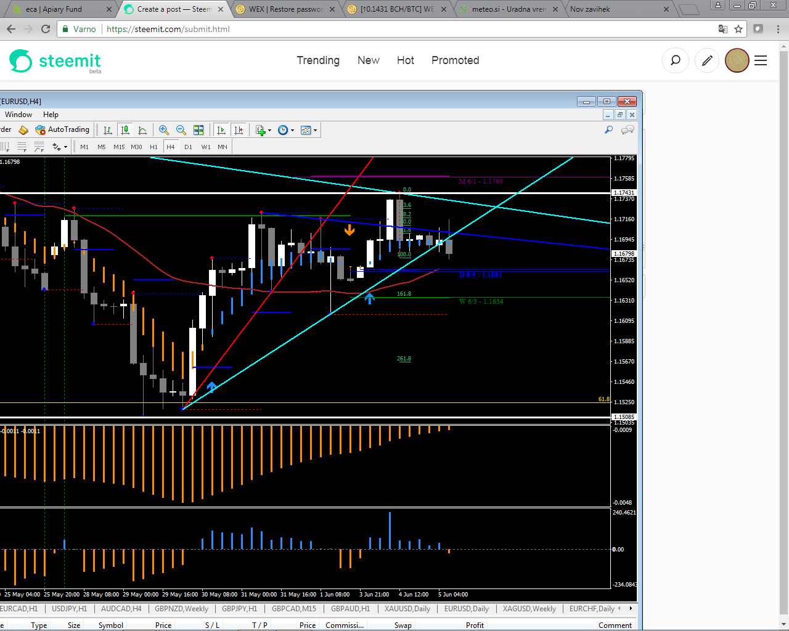Switch to the Nov zavihek browser tab
The image size is (789, 631).
point(619,9)
